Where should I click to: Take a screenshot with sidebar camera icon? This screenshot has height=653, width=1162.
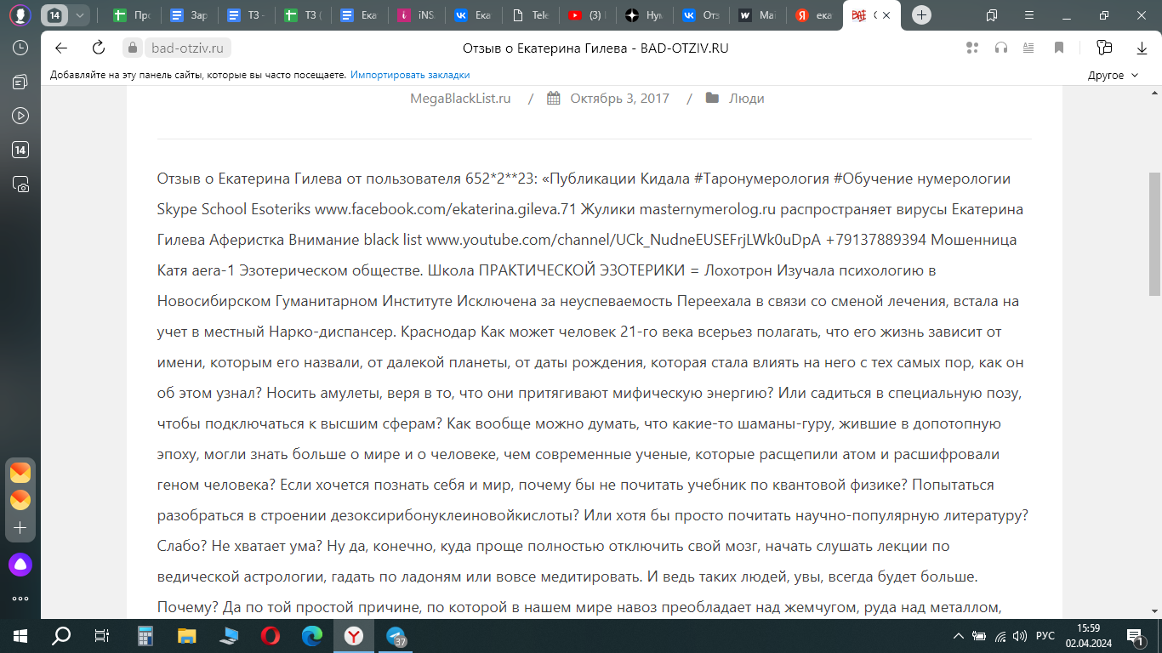click(20, 185)
